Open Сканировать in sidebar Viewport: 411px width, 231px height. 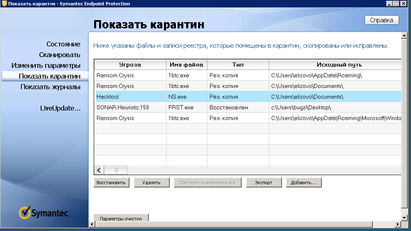[x=60, y=55]
